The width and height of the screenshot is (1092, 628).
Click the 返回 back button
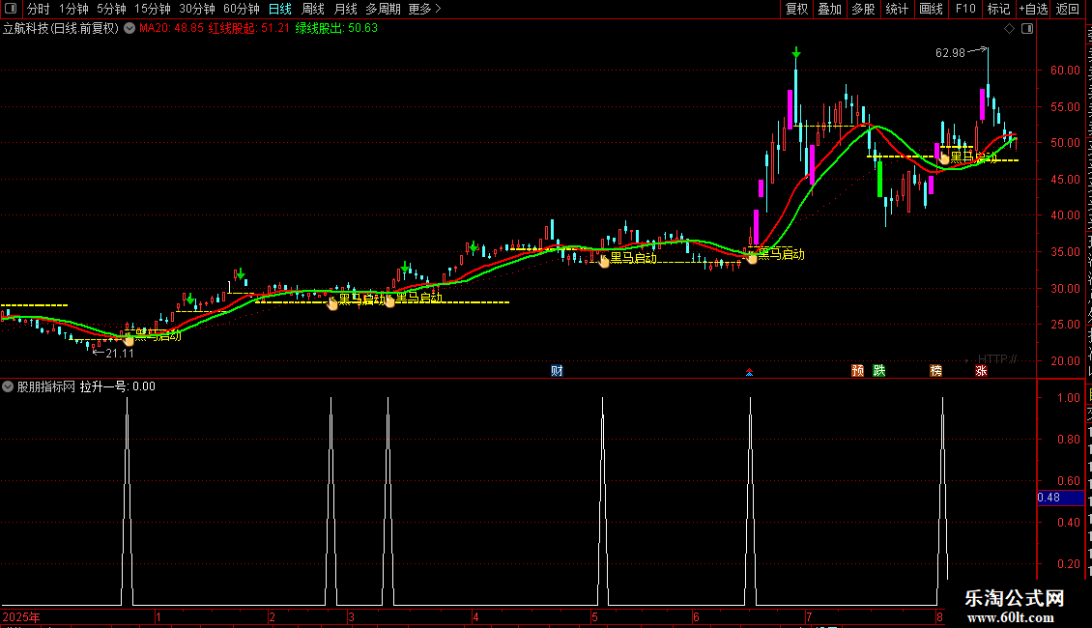1068,9
